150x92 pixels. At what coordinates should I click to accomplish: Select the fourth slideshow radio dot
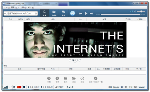[x=80, y=60]
